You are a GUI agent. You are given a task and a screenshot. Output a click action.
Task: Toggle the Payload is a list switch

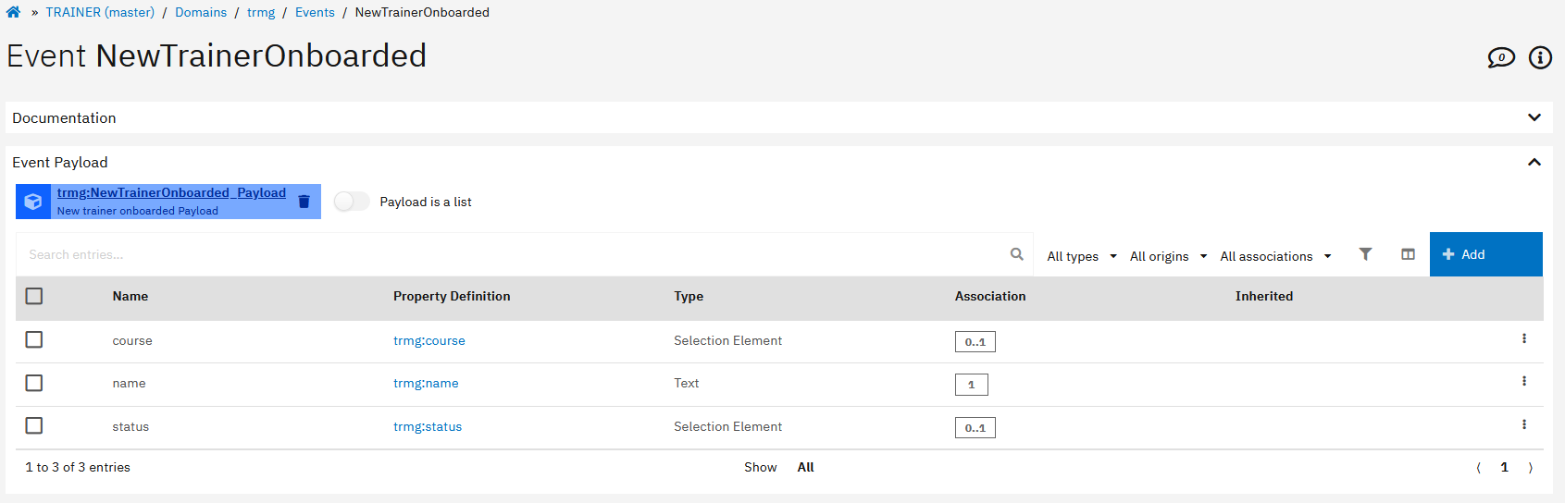tap(352, 202)
